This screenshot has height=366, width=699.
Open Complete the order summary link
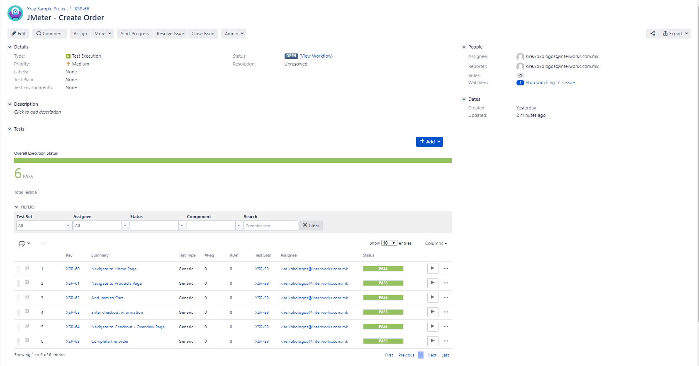(x=110, y=342)
